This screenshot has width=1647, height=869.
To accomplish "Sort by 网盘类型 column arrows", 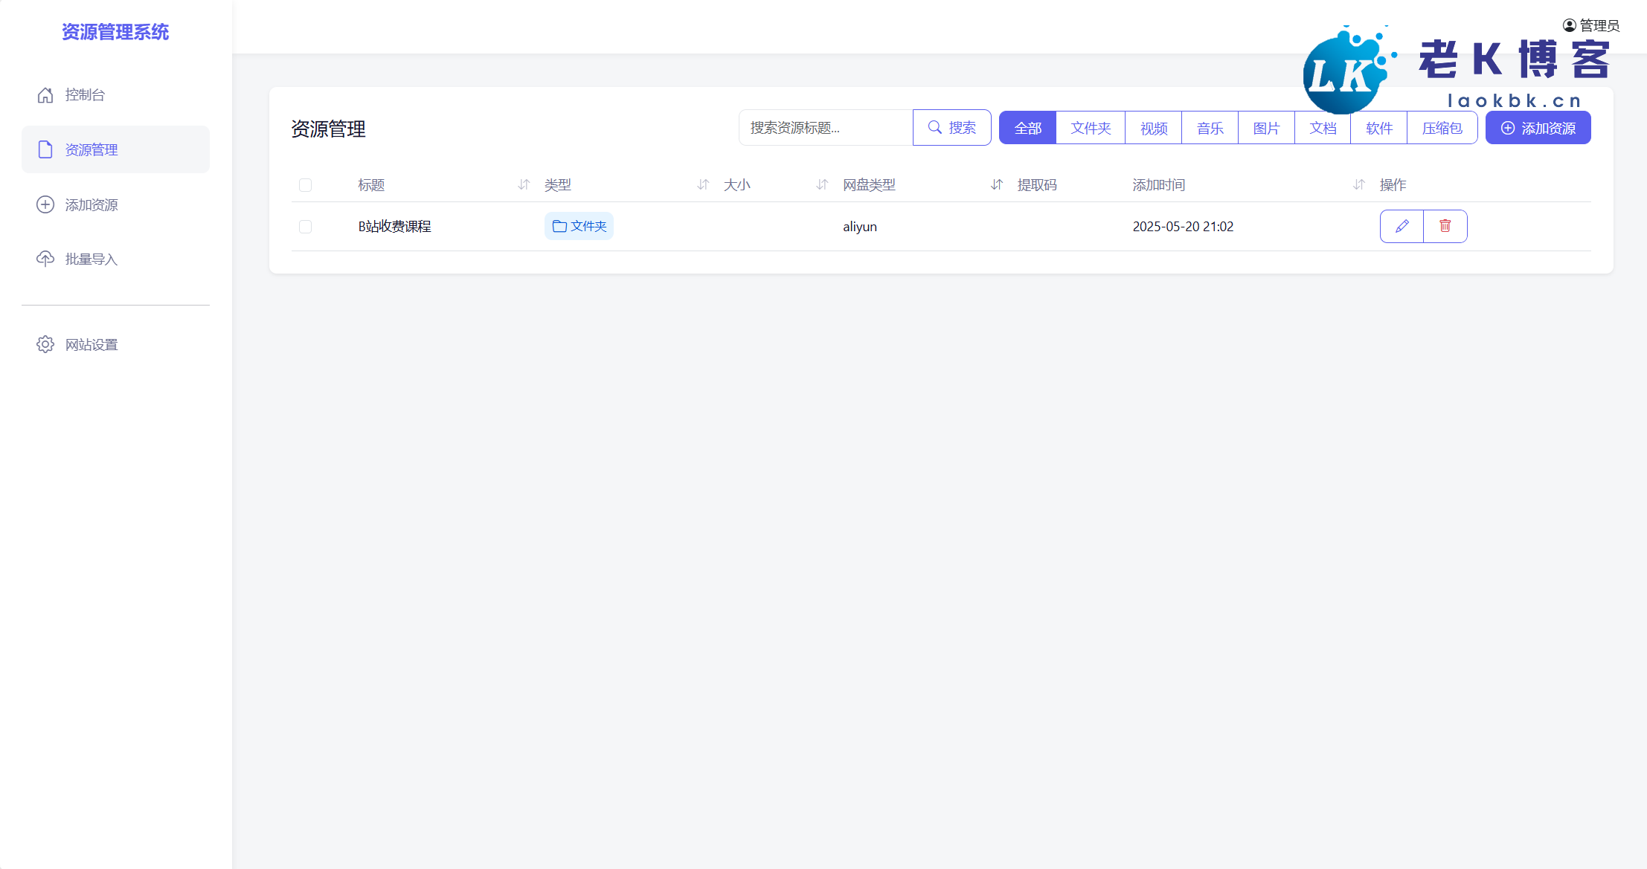I will click(x=997, y=184).
